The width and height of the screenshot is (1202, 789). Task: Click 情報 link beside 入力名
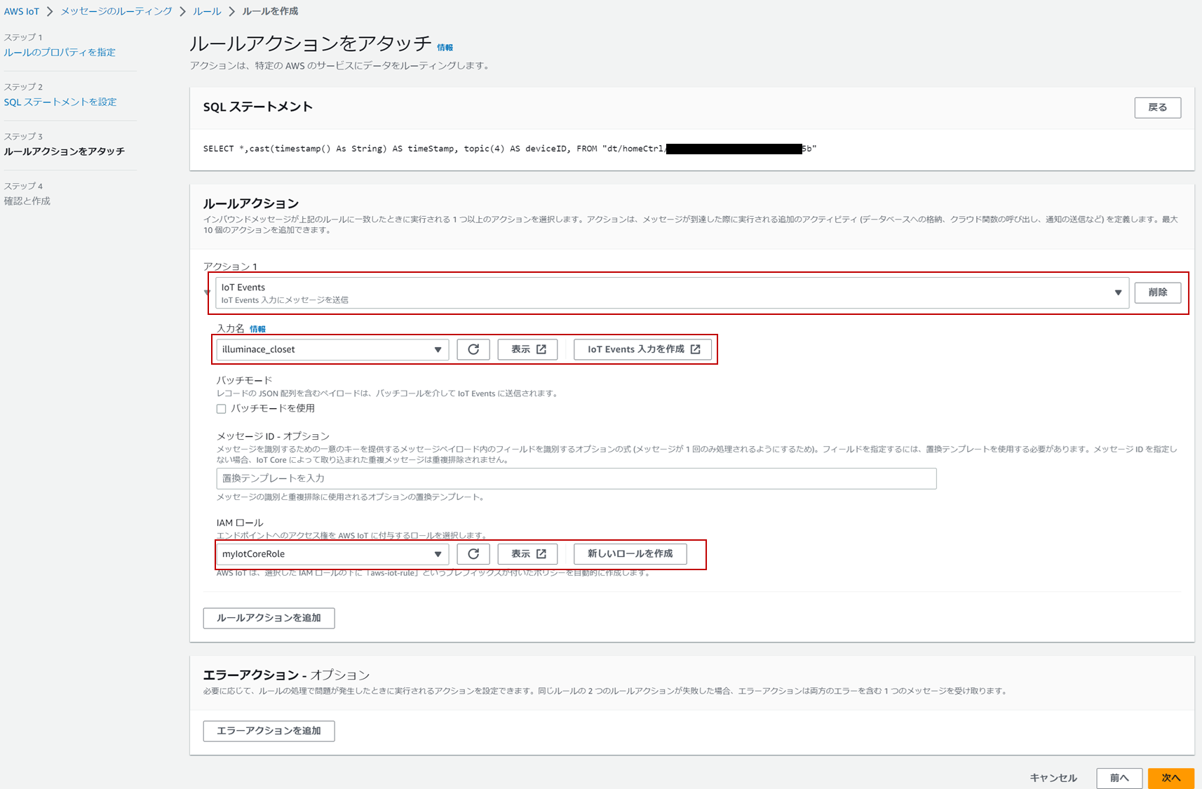pos(257,329)
